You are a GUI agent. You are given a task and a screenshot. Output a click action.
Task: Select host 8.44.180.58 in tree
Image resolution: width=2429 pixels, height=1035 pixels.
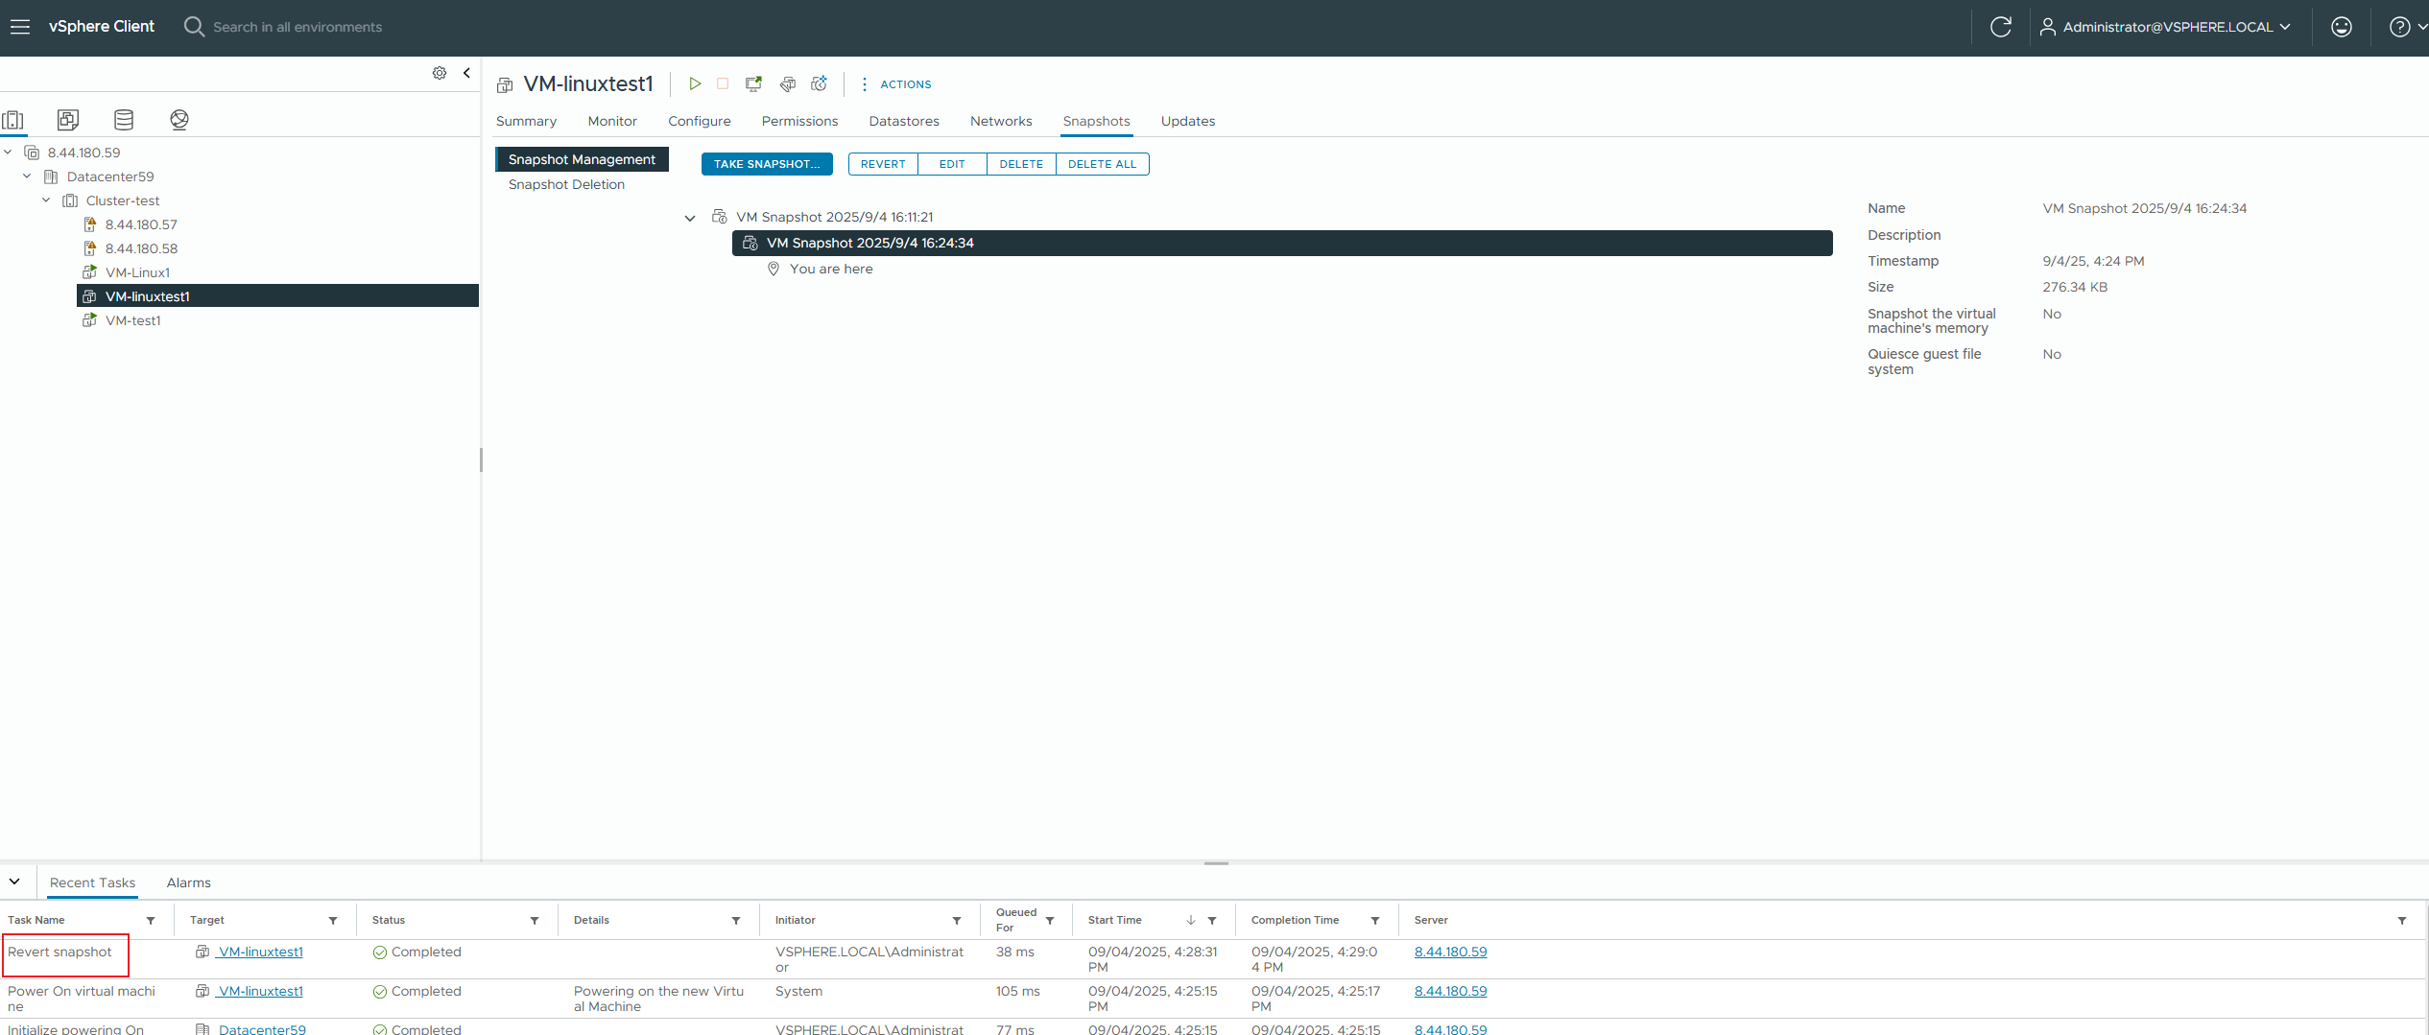[141, 248]
